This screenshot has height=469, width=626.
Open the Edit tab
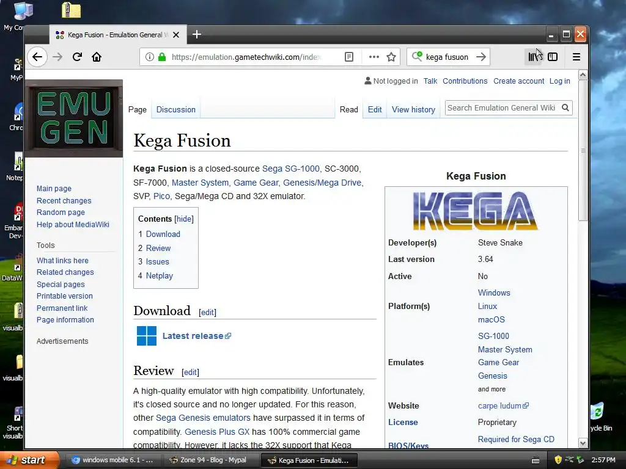(375, 110)
